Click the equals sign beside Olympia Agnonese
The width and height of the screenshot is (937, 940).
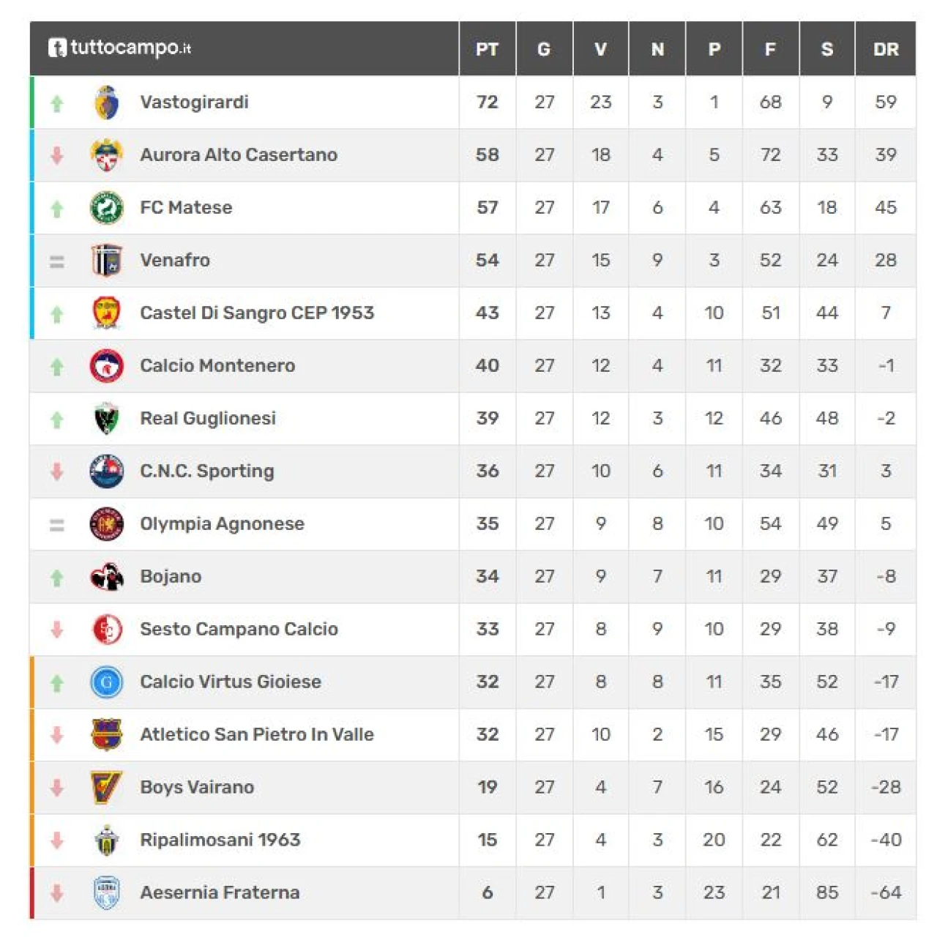click(x=57, y=525)
